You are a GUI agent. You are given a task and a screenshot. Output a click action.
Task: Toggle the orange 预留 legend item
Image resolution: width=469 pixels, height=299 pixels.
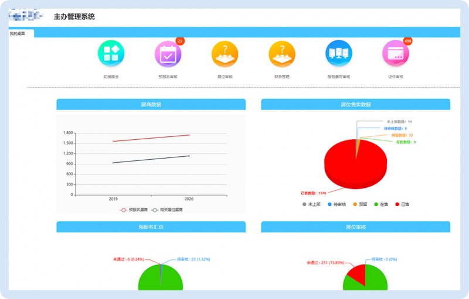click(360, 204)
